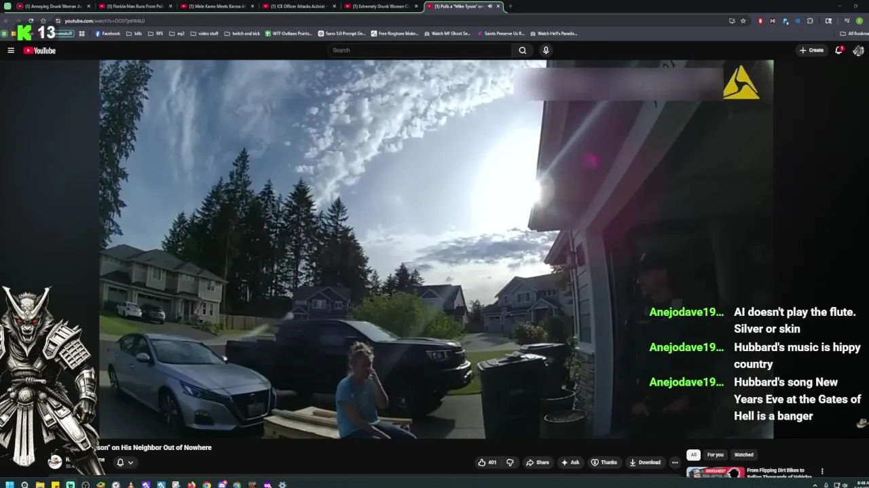
Task: Open Watch Hell's Paradise bookmark
Action: tap(553, 33)
